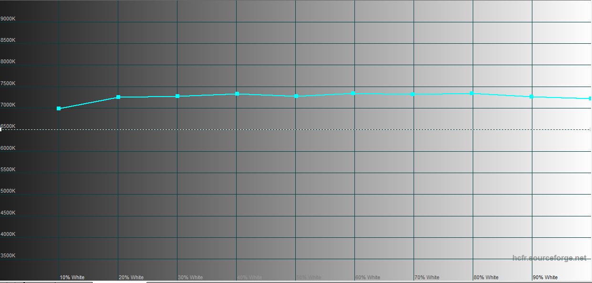Pick the 40% White measurement point

coord(237,94)
